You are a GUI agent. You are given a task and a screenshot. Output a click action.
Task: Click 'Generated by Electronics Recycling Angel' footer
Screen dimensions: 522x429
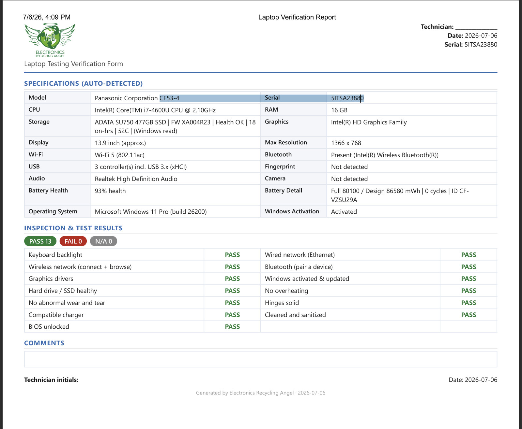[245, 393]
